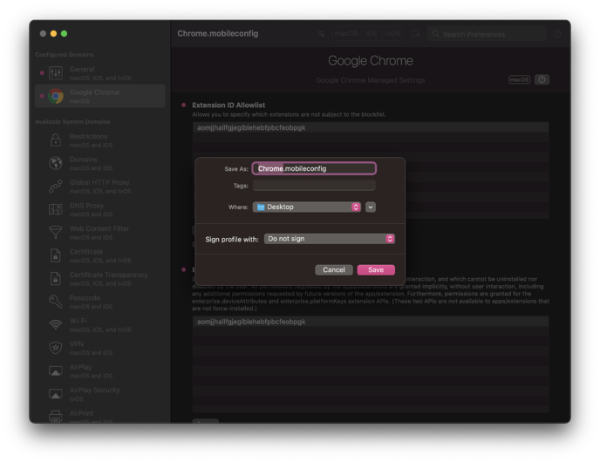Click the Restrictions lock icon
The image size is (600, 462).
click(x=56, y=140)
